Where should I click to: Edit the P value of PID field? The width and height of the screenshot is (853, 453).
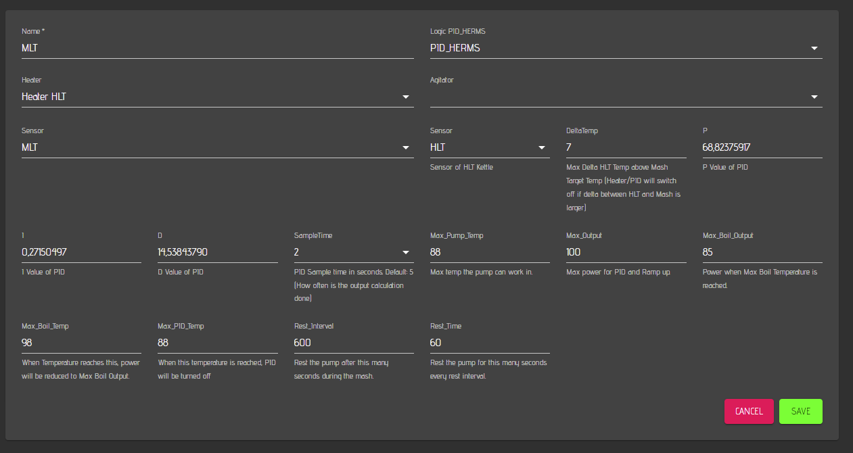[762, 147]
